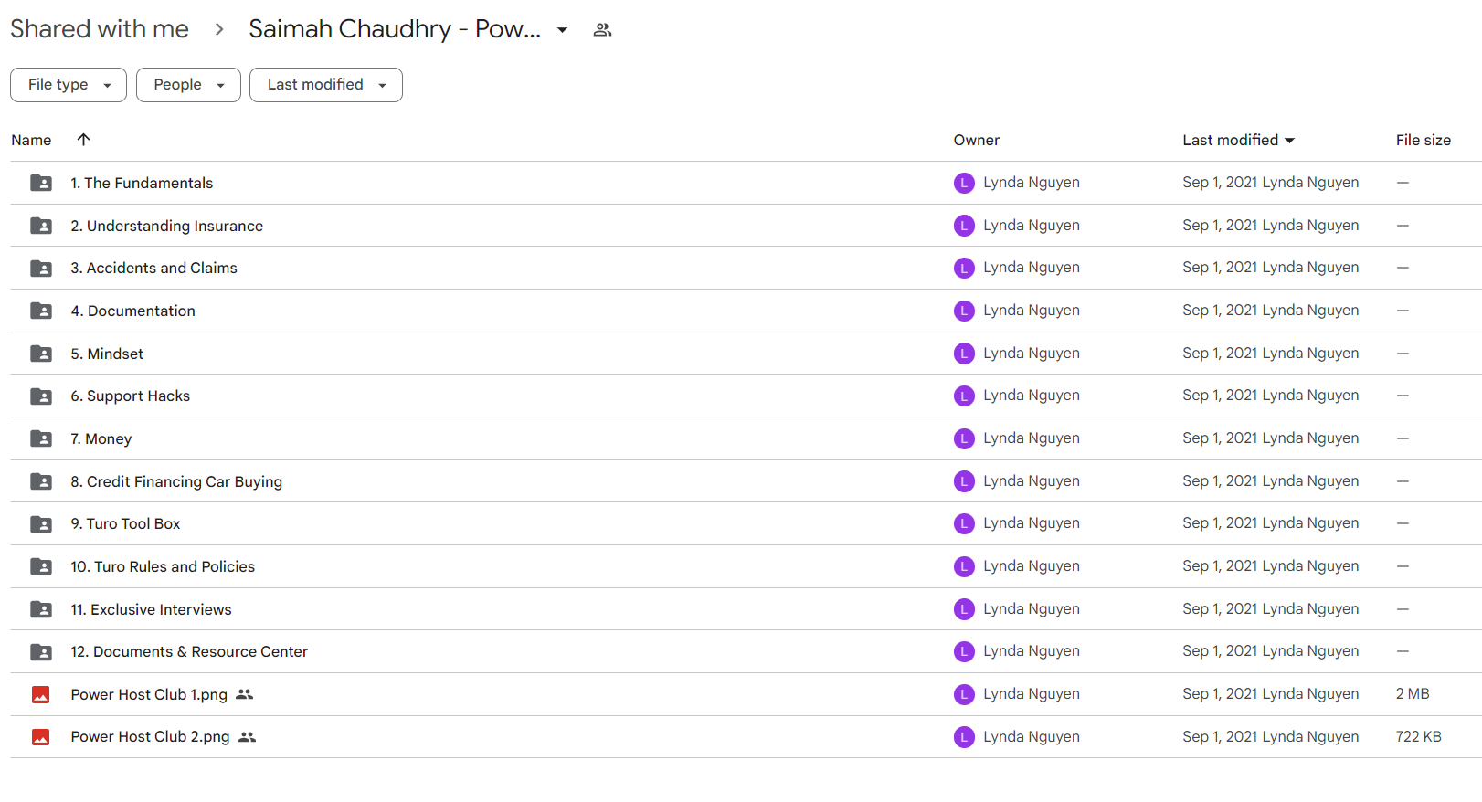Click folder icon for 1. The Fundamentals
Viewport: 1482px width, 802px height.
[x=41, y=183]
